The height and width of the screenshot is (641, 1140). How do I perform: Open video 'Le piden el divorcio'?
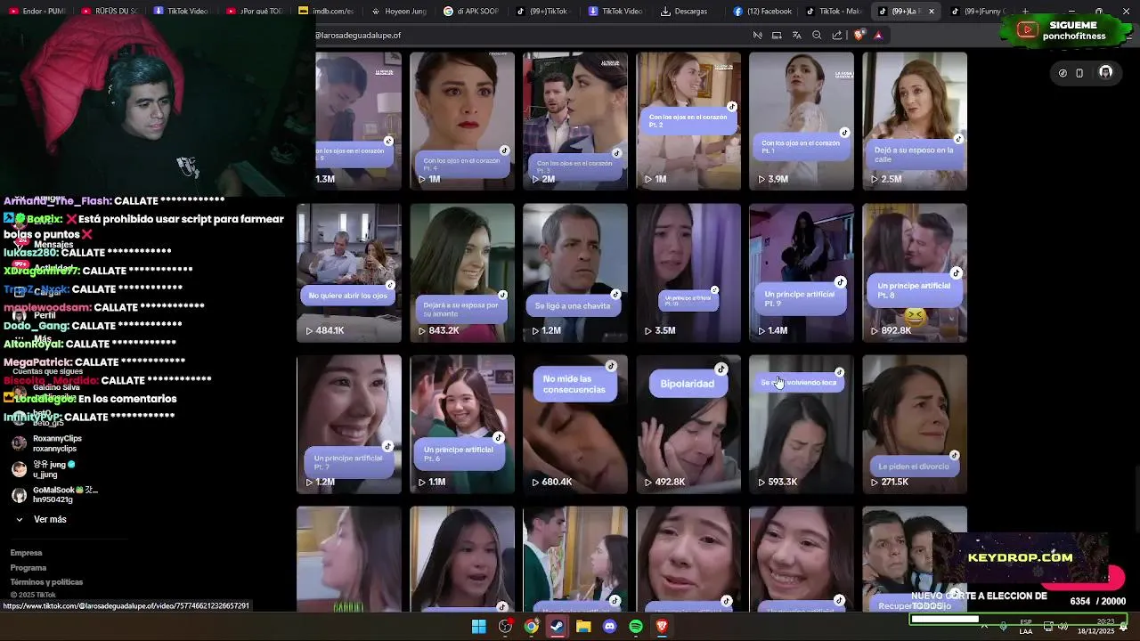pyautogui.click(x=915, y=424)
